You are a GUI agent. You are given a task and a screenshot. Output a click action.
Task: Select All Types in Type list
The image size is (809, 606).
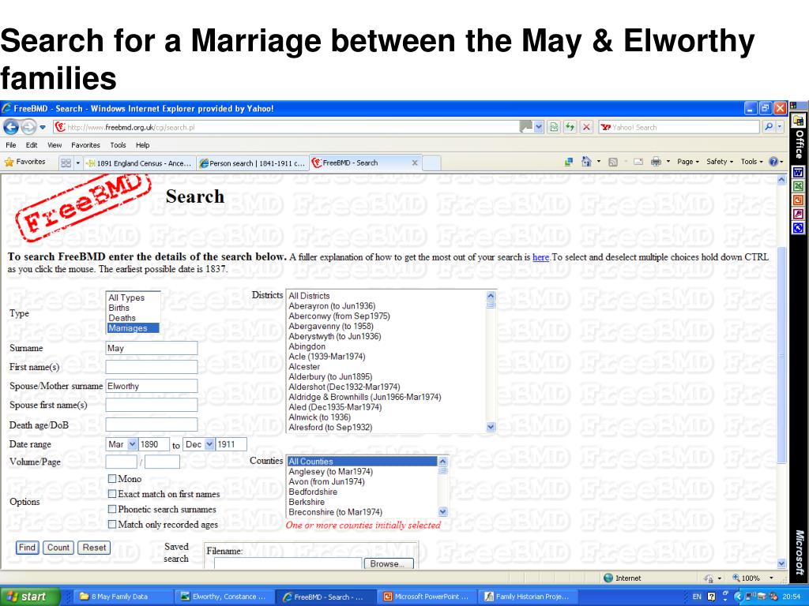(x=133, y=297)
